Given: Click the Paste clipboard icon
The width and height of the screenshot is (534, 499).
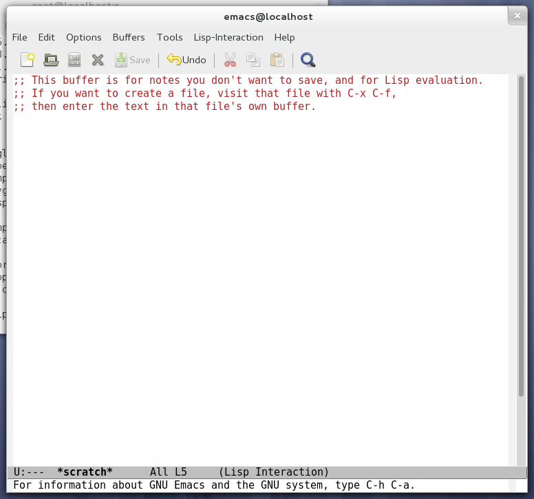Looking at the screenshot, I should [x=277, y=60].
